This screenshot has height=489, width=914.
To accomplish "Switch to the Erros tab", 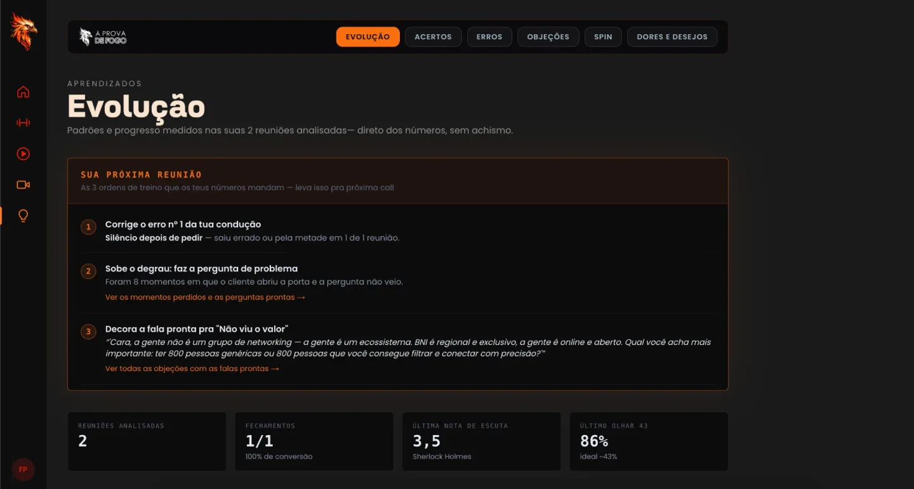I will [489, 37].
